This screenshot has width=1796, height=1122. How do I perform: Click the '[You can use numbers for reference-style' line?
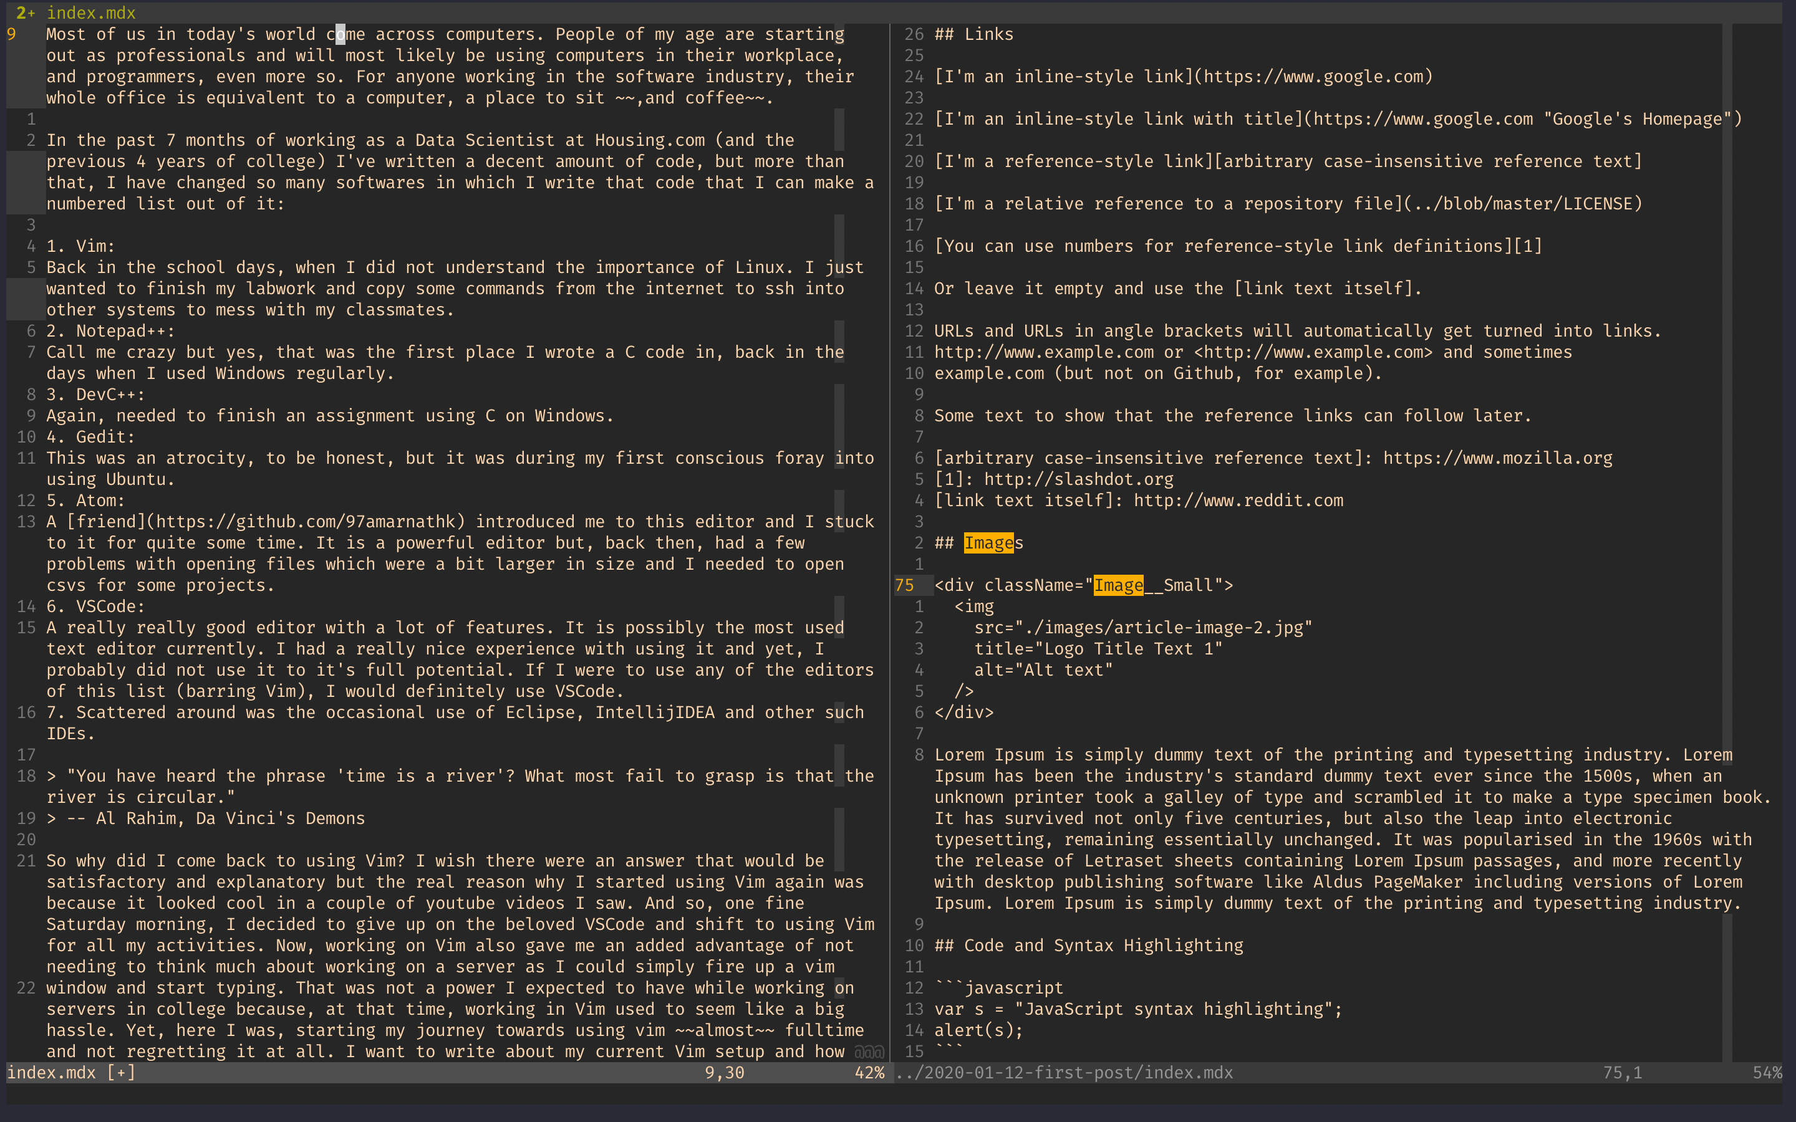[x=1238, y=246]
